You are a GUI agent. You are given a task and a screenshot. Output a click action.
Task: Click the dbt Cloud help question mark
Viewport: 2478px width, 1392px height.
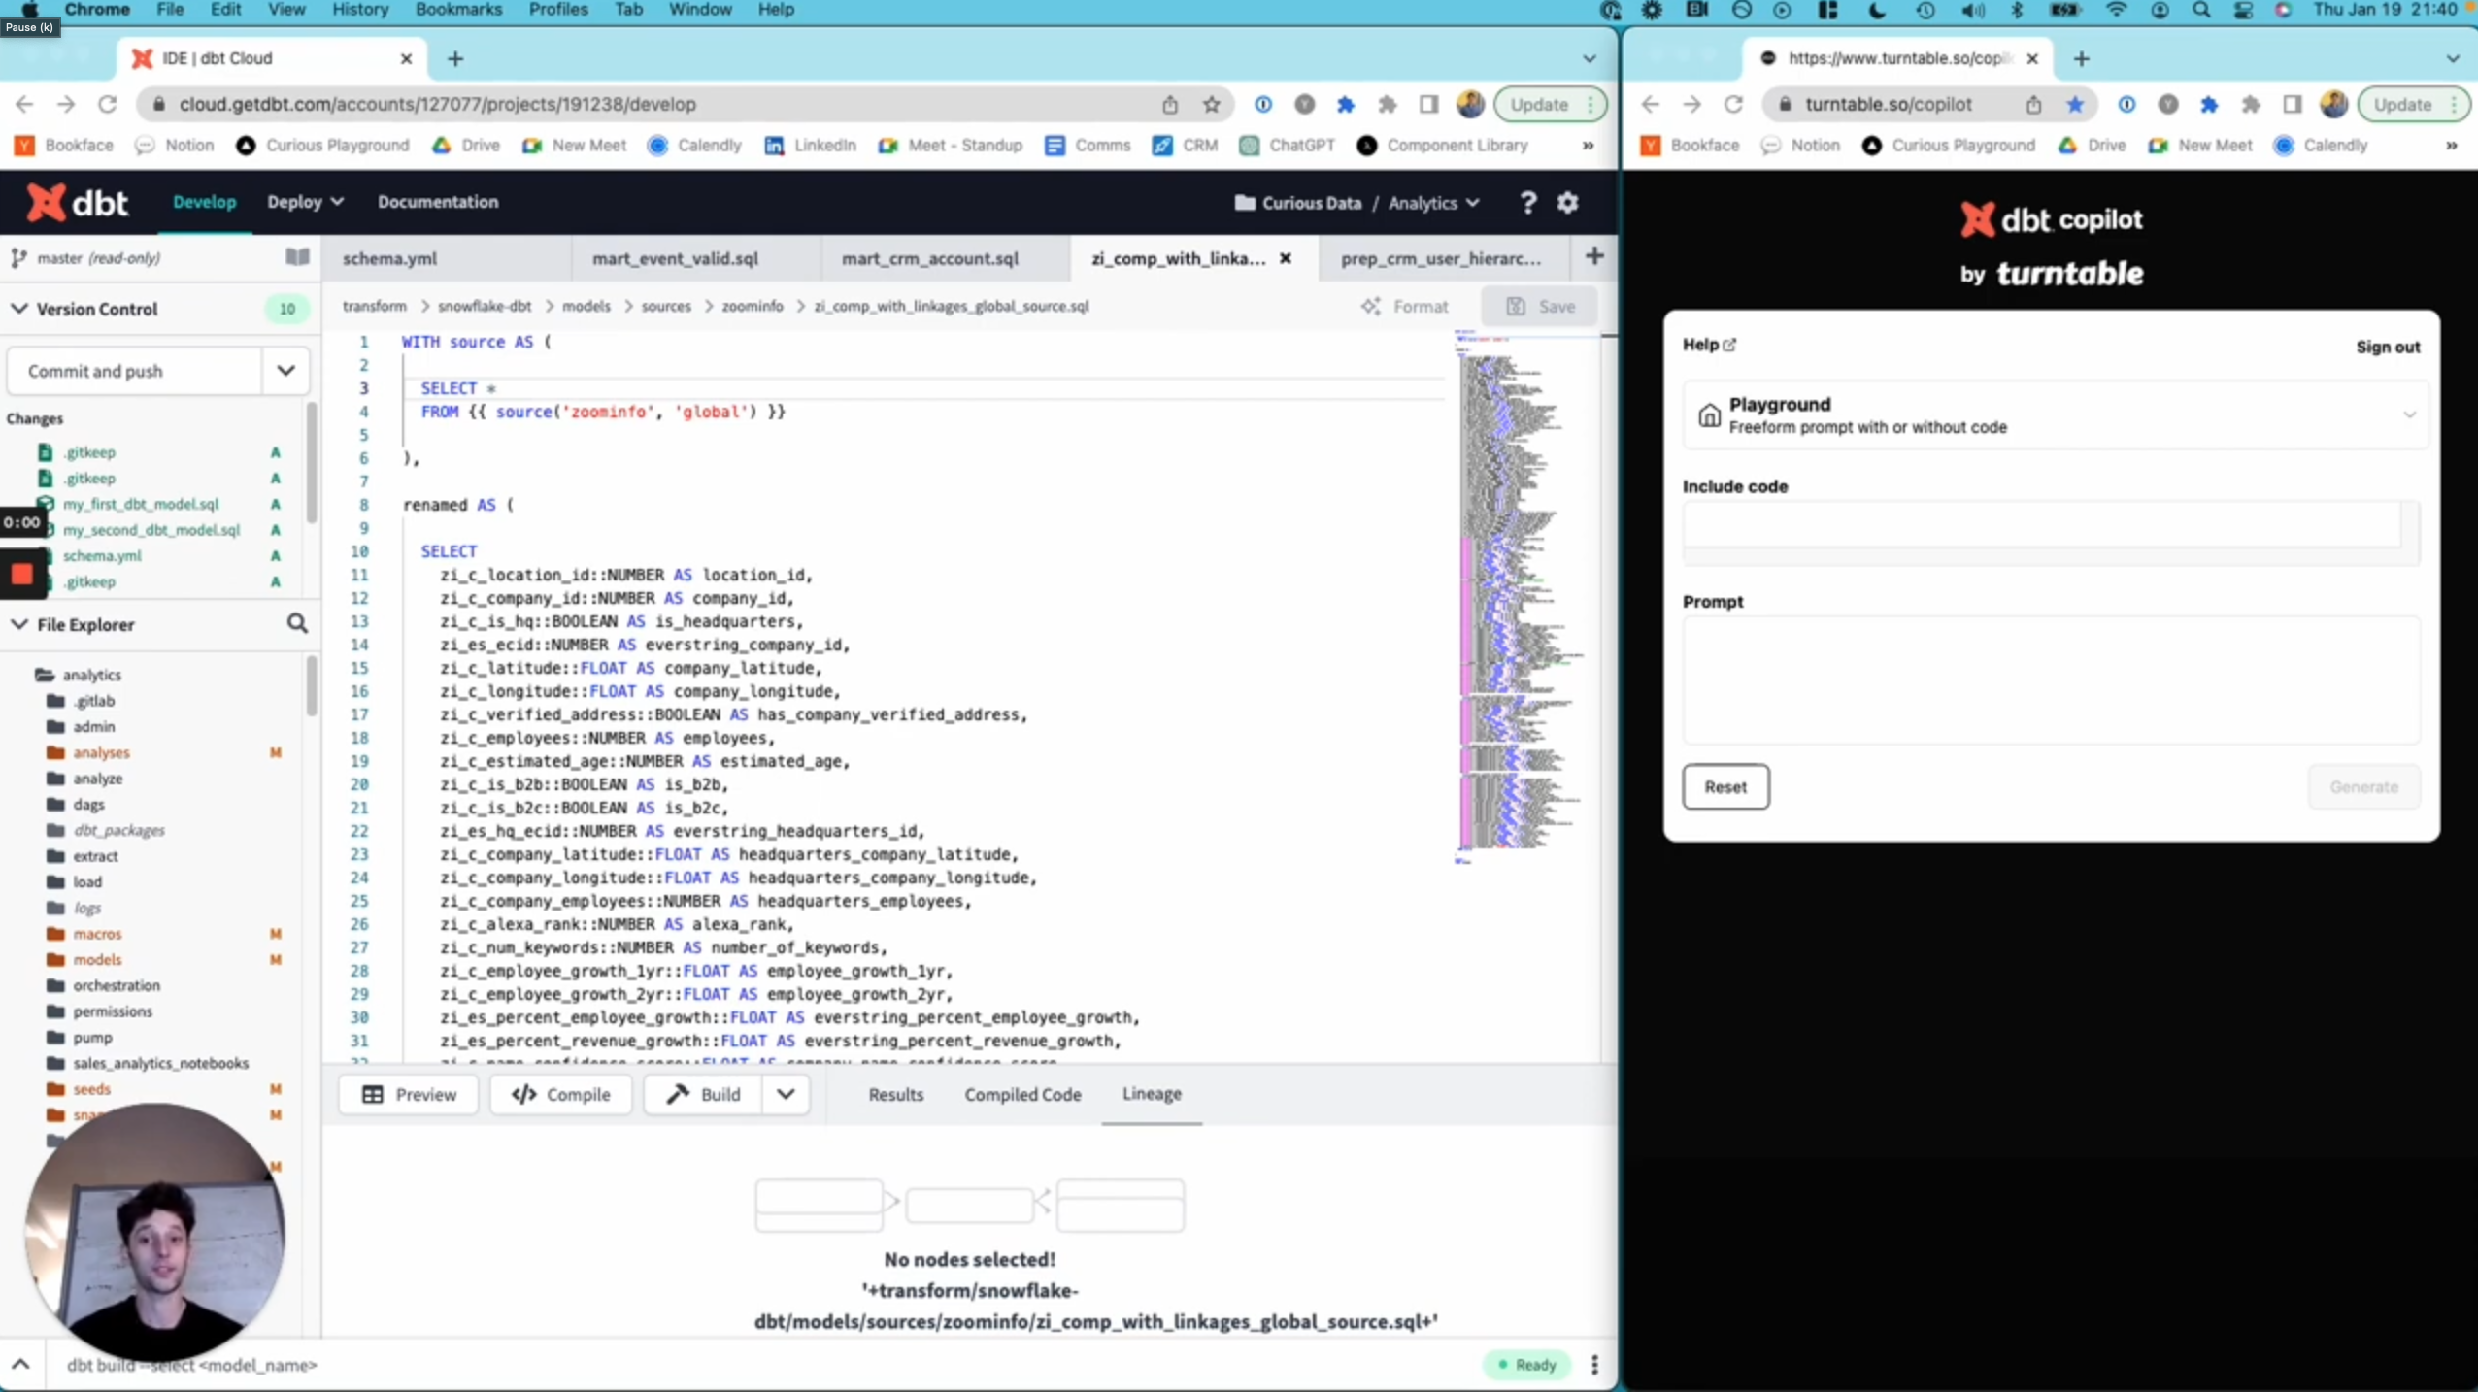point(1527,202)
